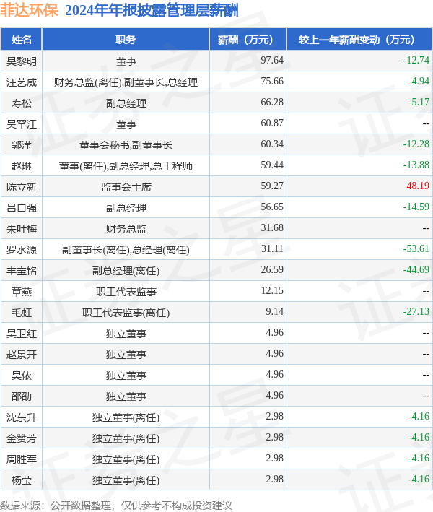Click the position 董事会秘书,副董事长
This screenshot has width=433, height=512.
[x=126, y=145]
